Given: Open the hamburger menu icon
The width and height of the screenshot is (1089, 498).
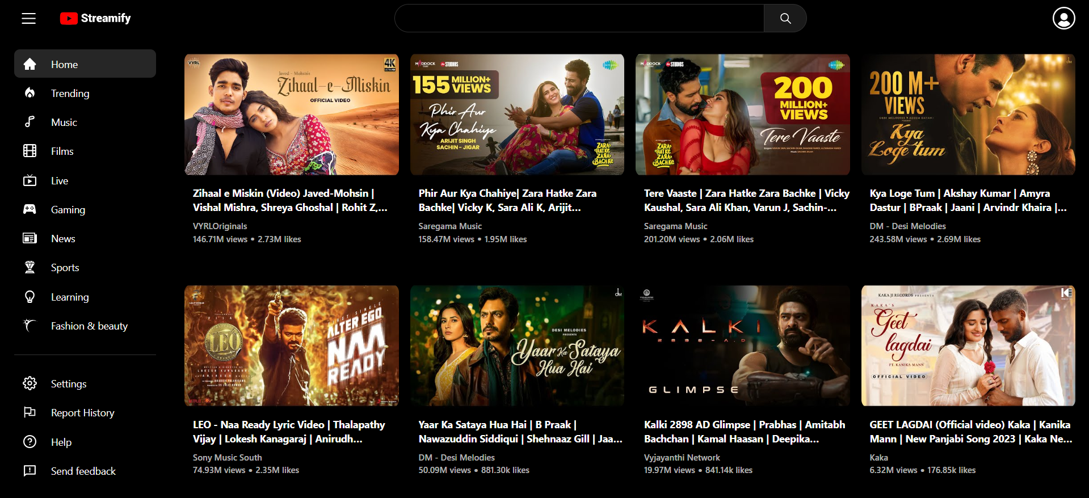Looking at the screenshot, I should (x=29, y=19).
